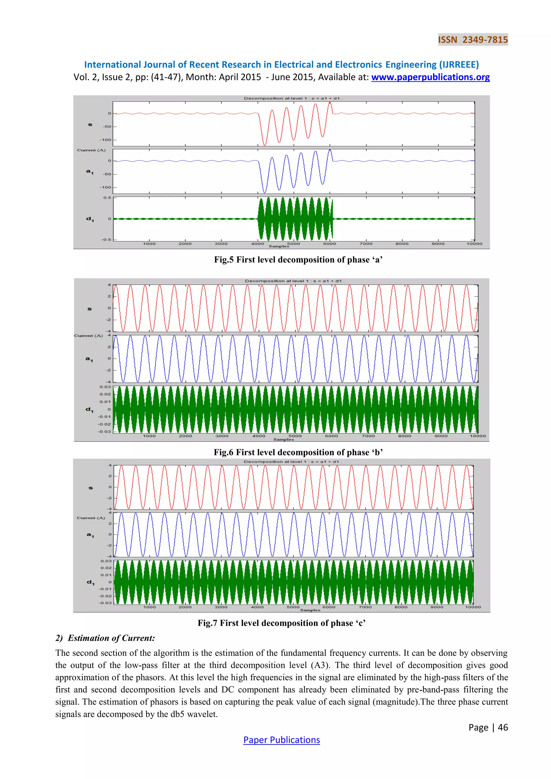Click the Page 46 number
The image size is (551, 779).
pyautogui.click(x=488, y=727)
